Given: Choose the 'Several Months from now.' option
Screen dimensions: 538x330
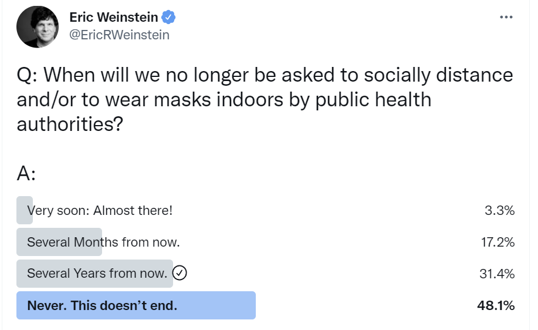Looking at the screenshot, I should pos(103,242).
